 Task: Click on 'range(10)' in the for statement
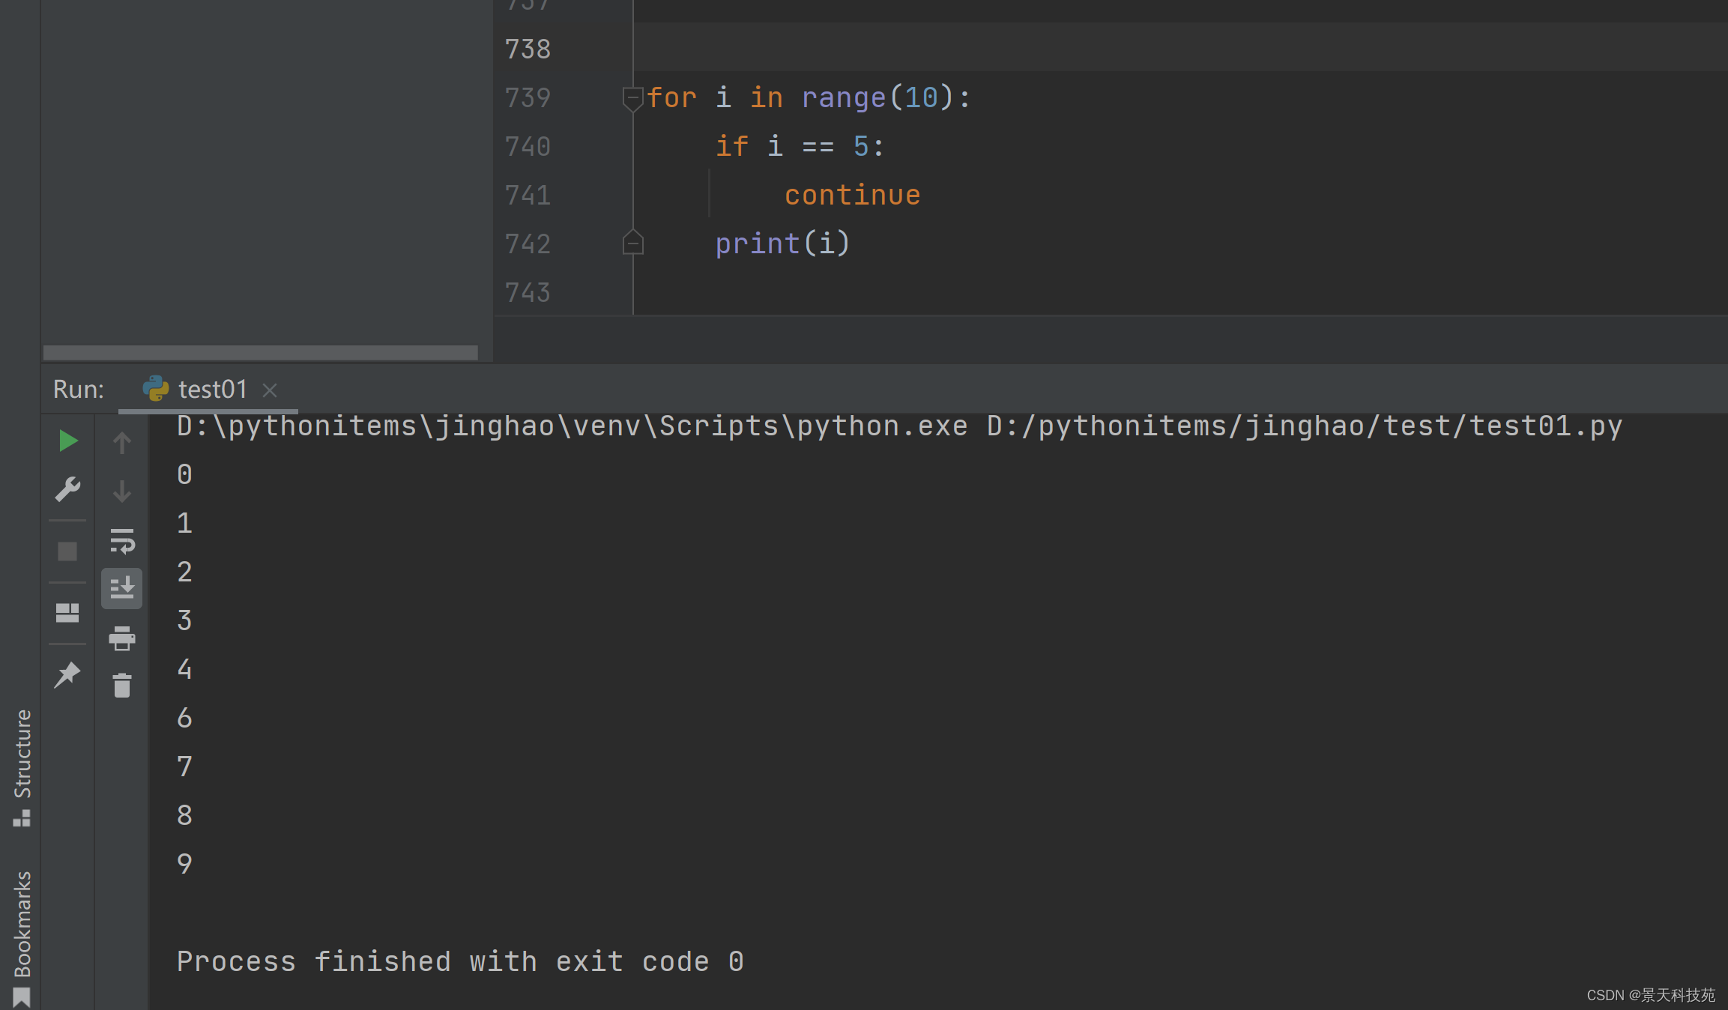tap(877, 98)
